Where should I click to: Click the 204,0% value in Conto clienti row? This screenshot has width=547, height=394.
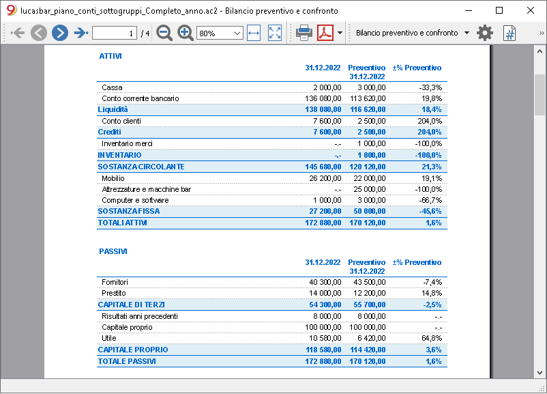430,121
